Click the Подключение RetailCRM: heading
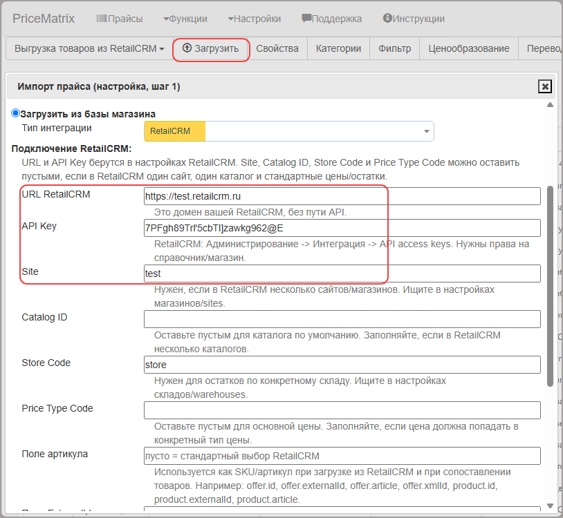This screenshot has width=563, height=518. point(71,148)
